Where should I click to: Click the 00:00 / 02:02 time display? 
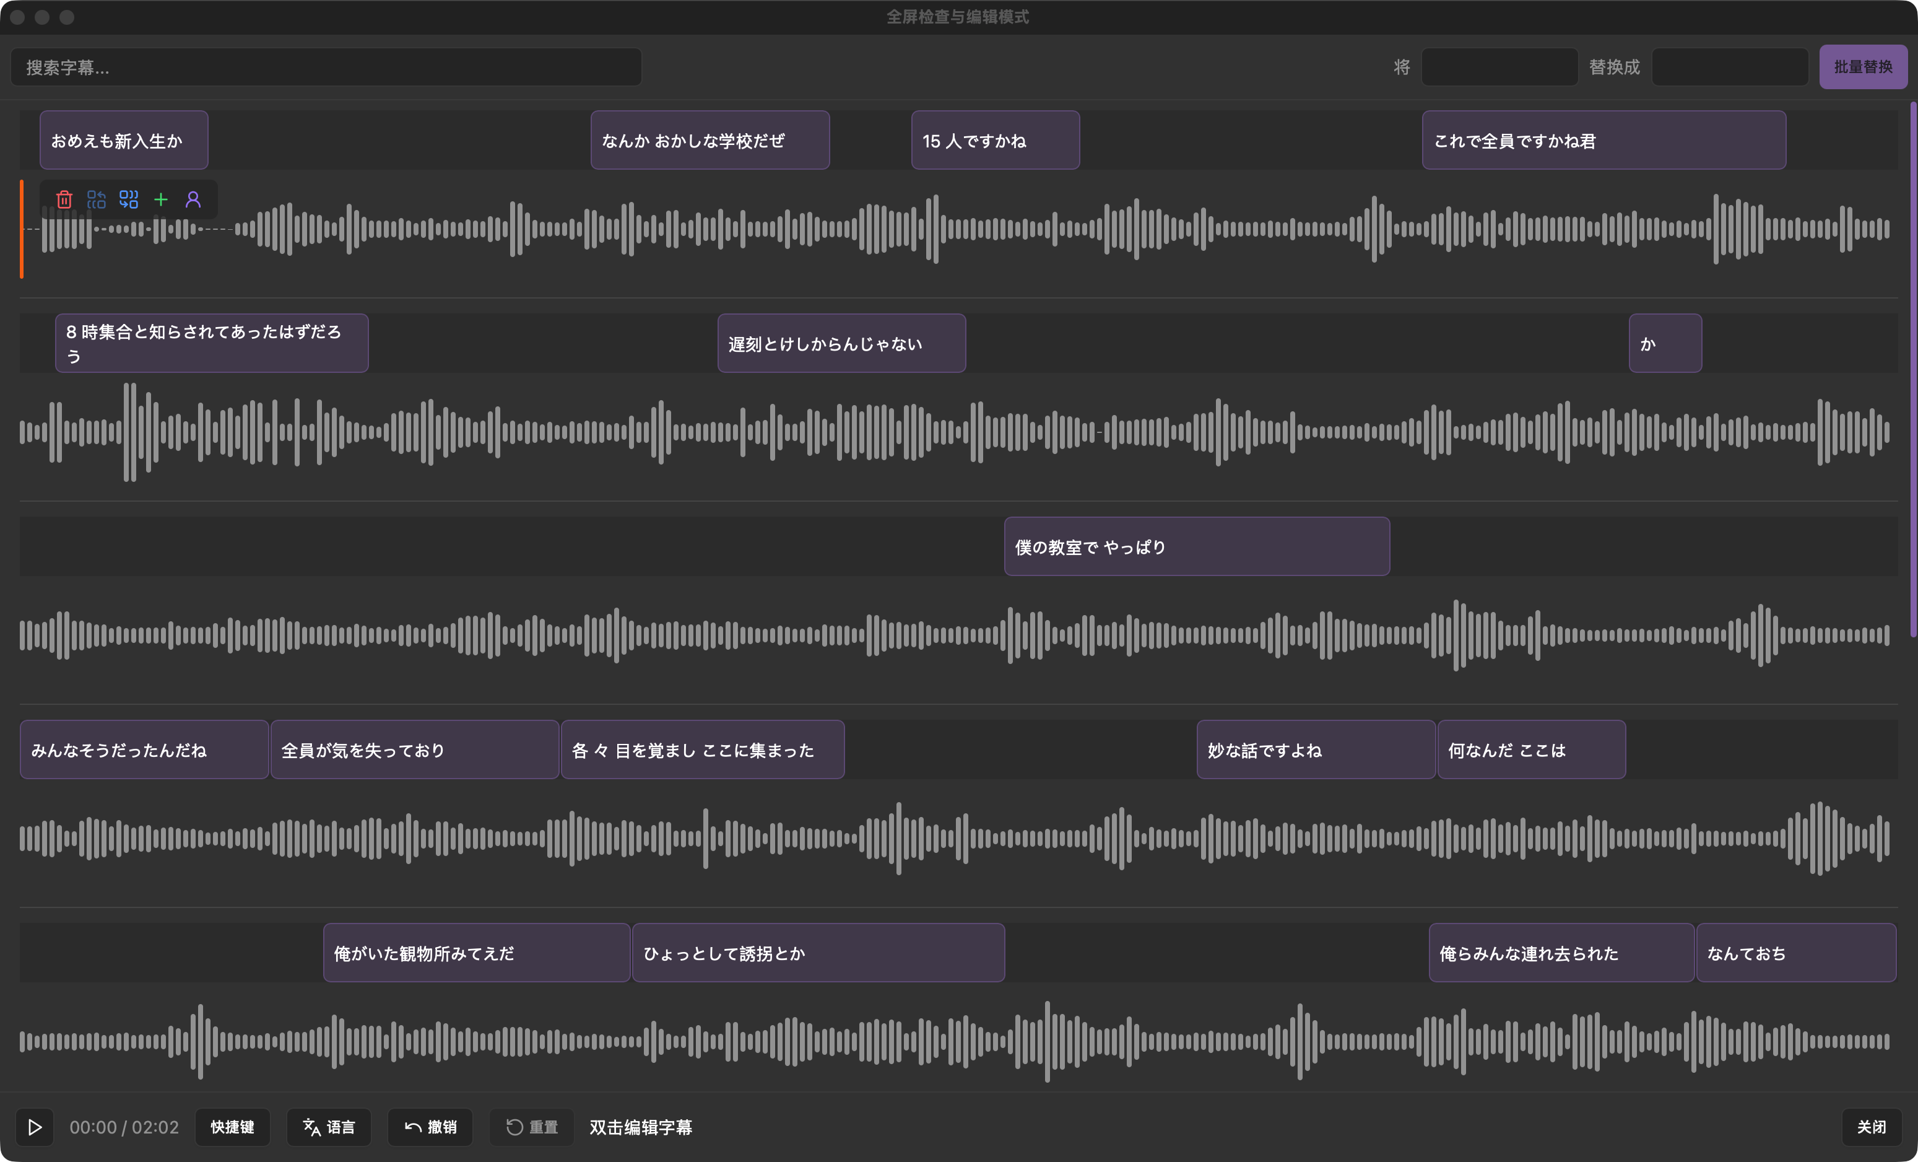pos(124,1127)
